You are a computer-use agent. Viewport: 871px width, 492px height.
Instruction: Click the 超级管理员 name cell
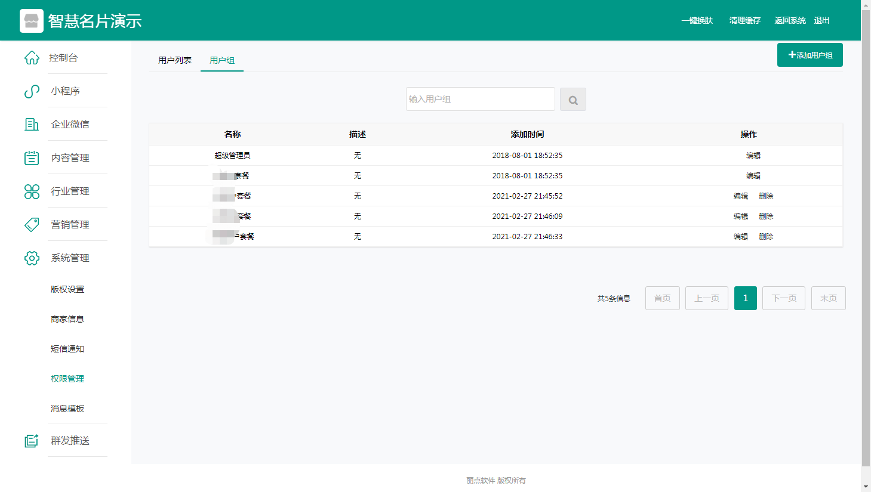(232, 156)
